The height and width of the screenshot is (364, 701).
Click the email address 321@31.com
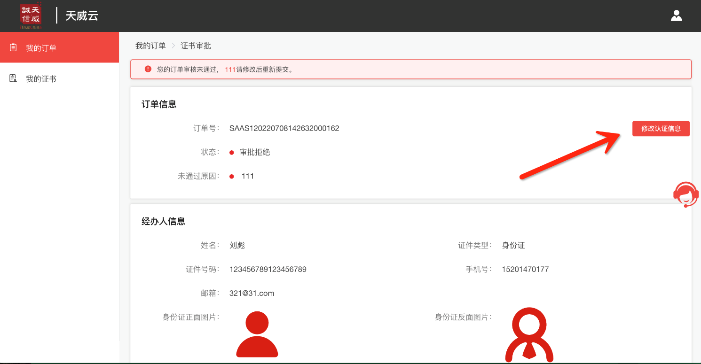point(252,293)
